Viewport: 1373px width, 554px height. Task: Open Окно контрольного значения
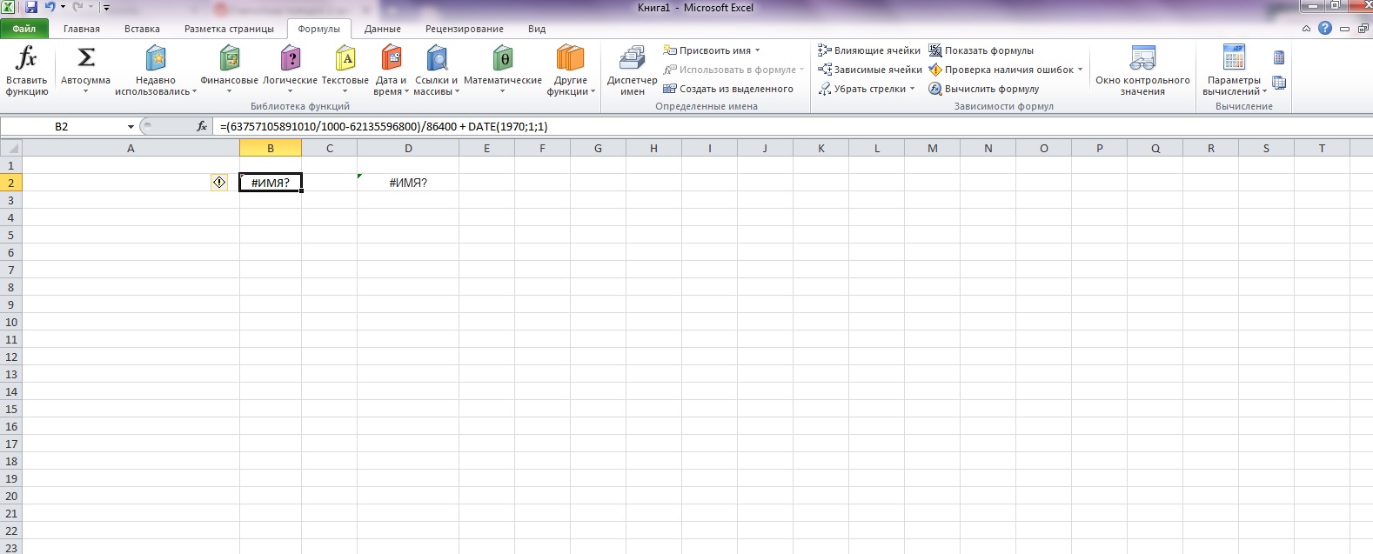[x=1142, y=59]
